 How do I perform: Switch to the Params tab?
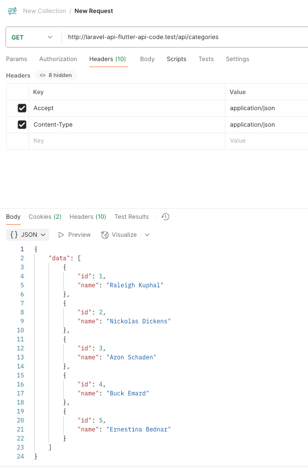(17, 59)
